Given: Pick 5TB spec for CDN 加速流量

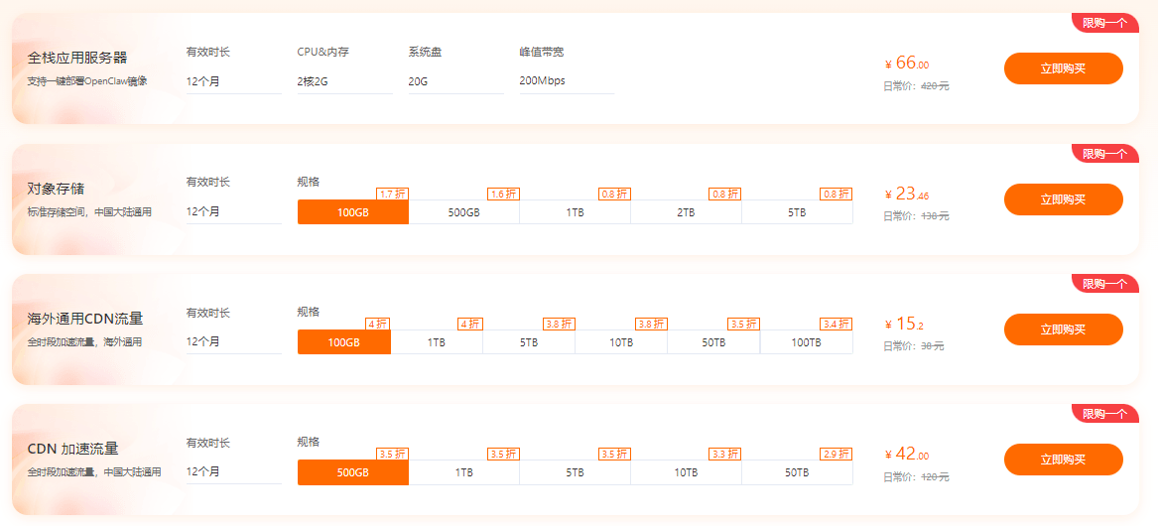Looking at the screenshot, I should click(576, 472).
